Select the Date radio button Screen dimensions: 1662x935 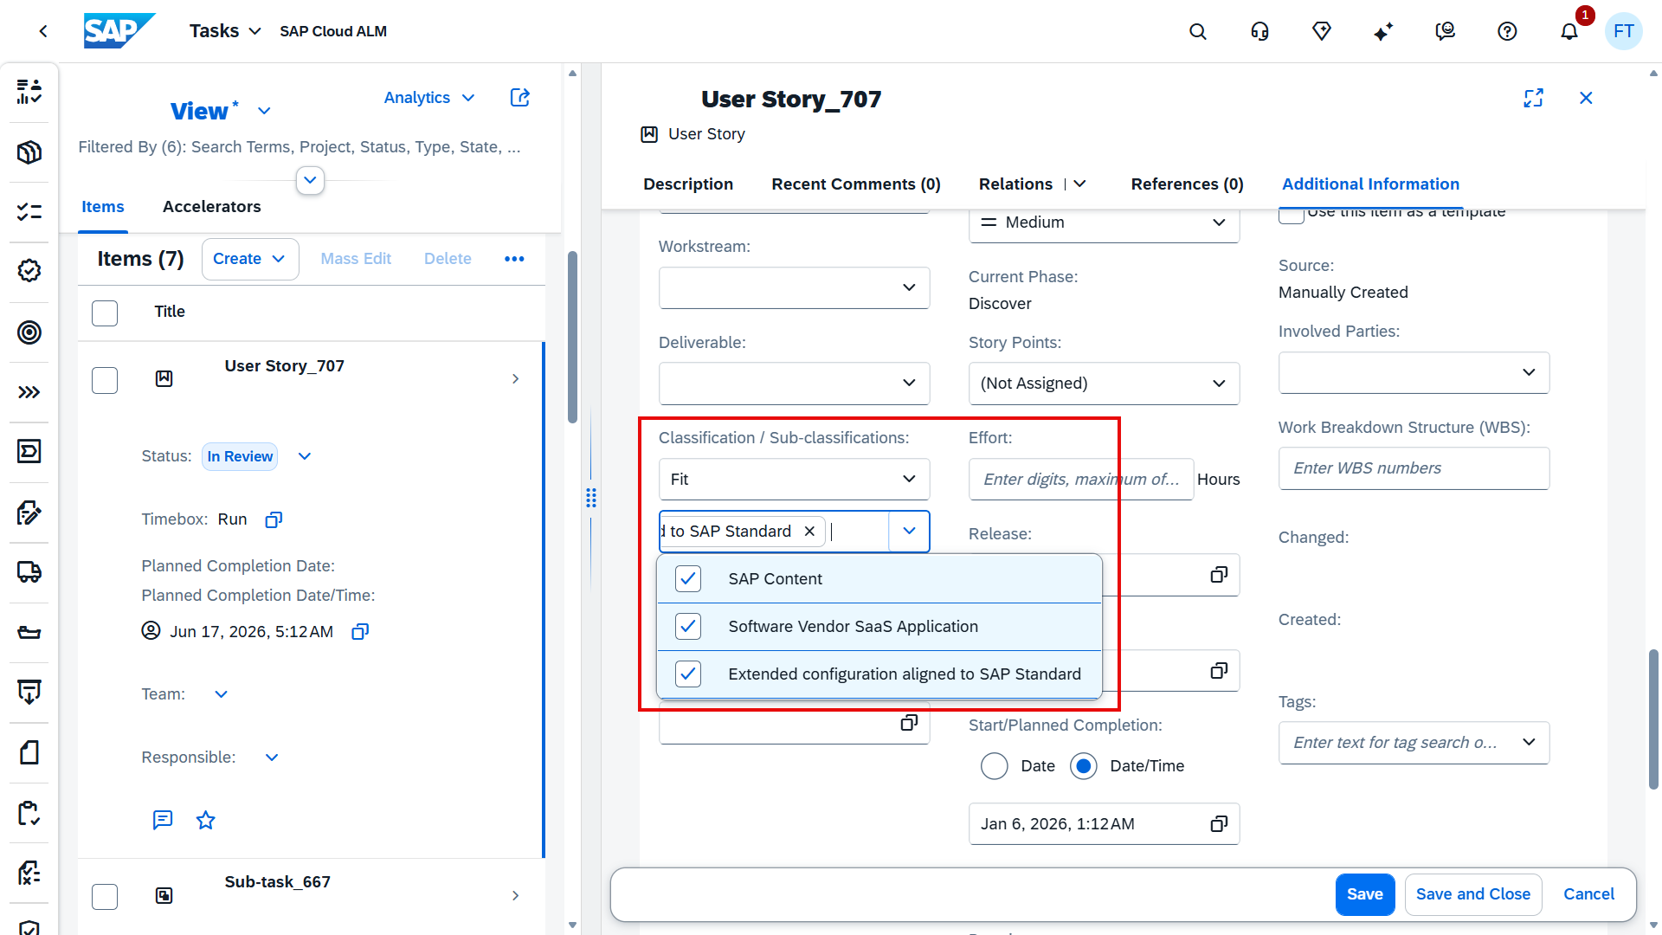(995, 766)
